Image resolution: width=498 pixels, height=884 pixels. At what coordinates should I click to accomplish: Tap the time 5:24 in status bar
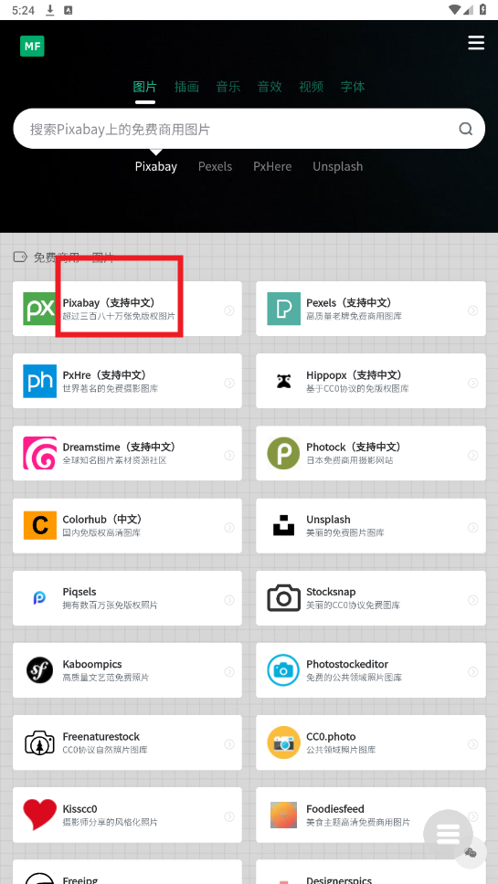(23, 9)
